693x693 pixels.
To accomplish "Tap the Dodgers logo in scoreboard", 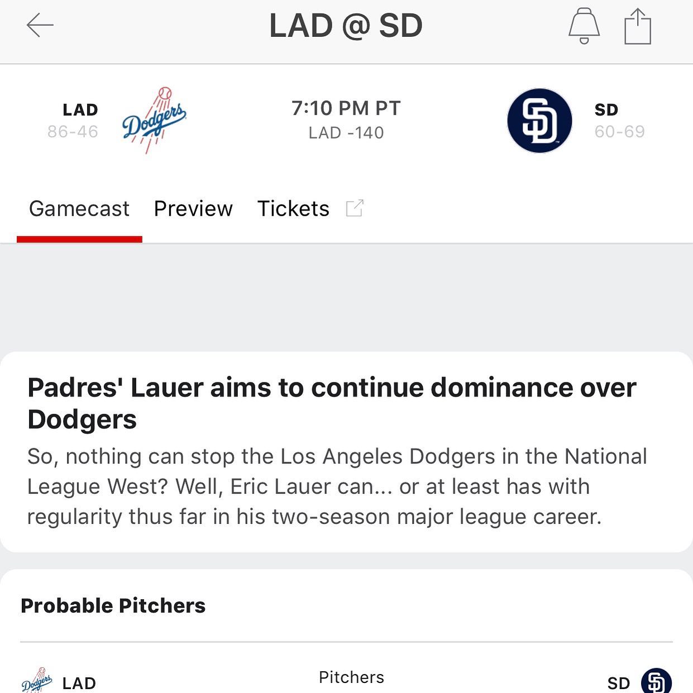I will 154,120.
